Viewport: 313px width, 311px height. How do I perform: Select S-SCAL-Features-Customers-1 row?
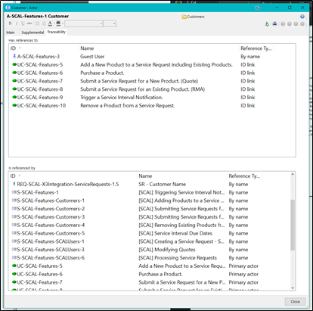pyautogui.click(x=150, y=201)
